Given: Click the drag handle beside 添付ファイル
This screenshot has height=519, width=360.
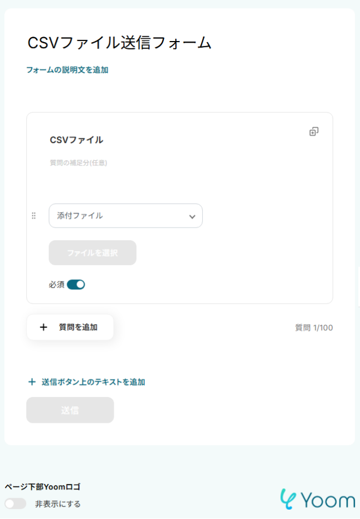Looking at the screenshot, I should (33, 215).
